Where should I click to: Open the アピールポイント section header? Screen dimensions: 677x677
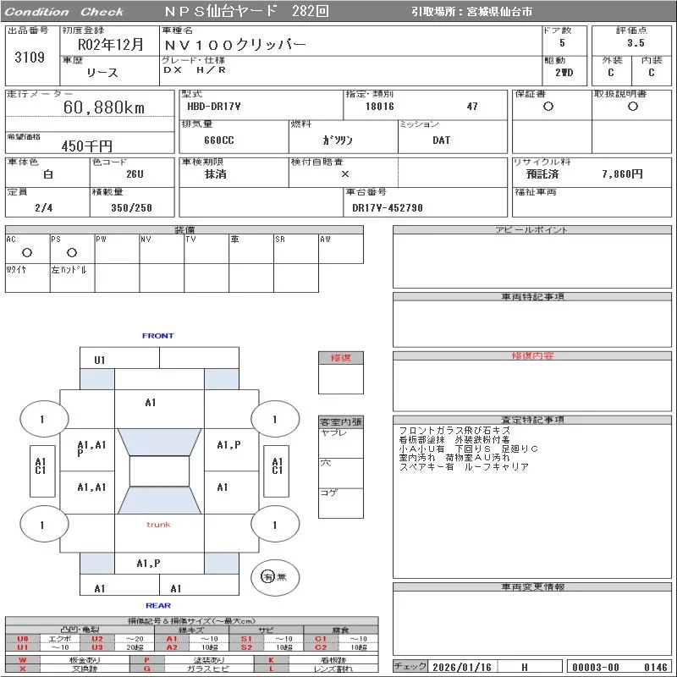[533, 230]
